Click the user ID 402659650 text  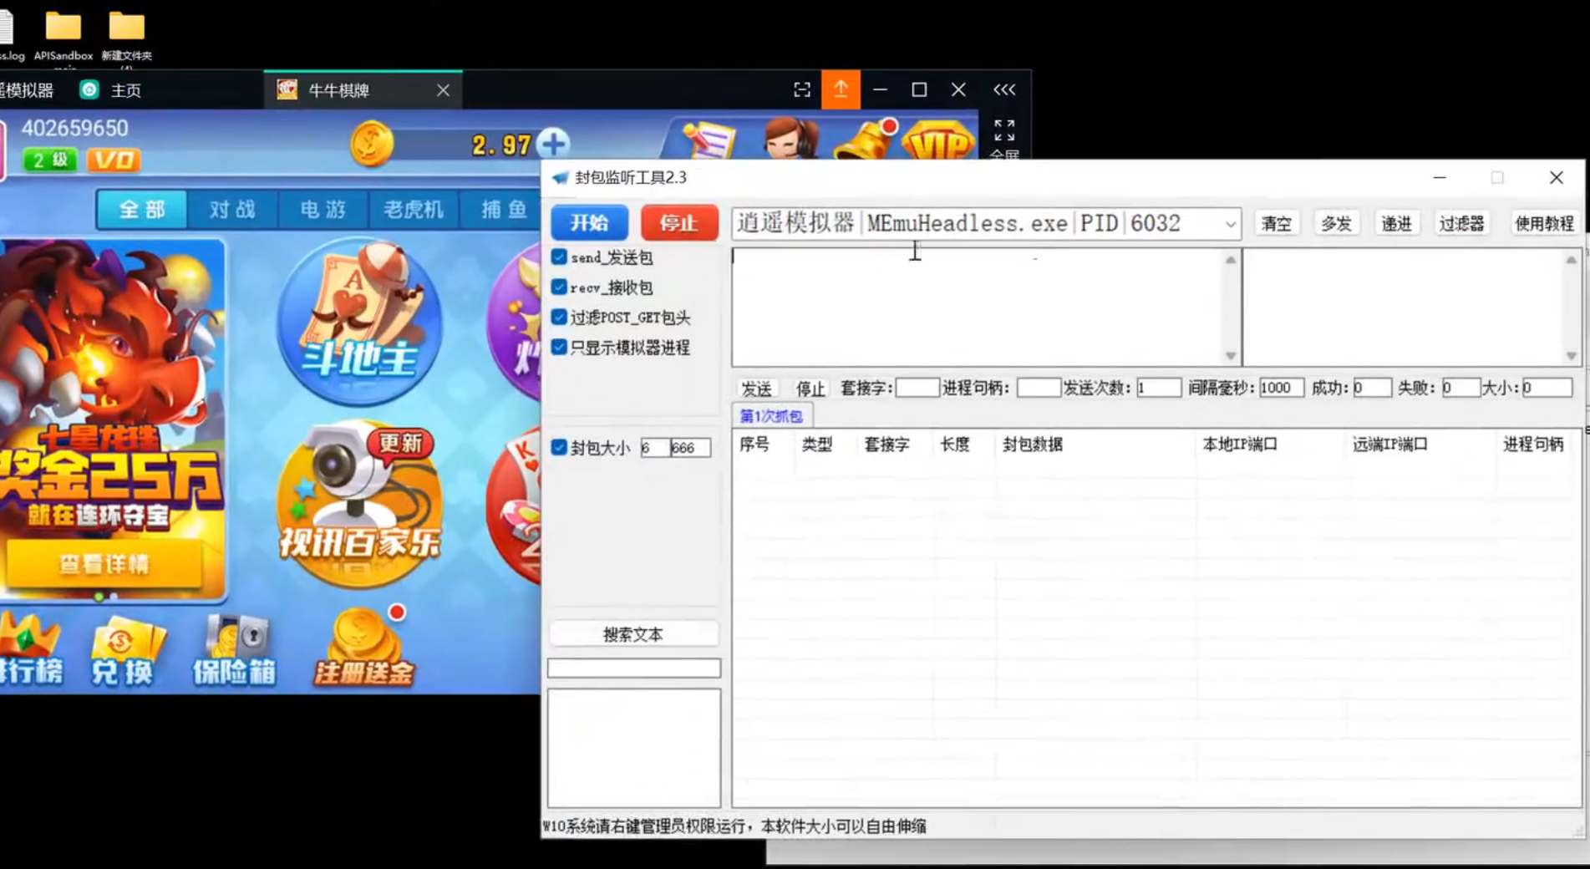[x=74, y=128]
